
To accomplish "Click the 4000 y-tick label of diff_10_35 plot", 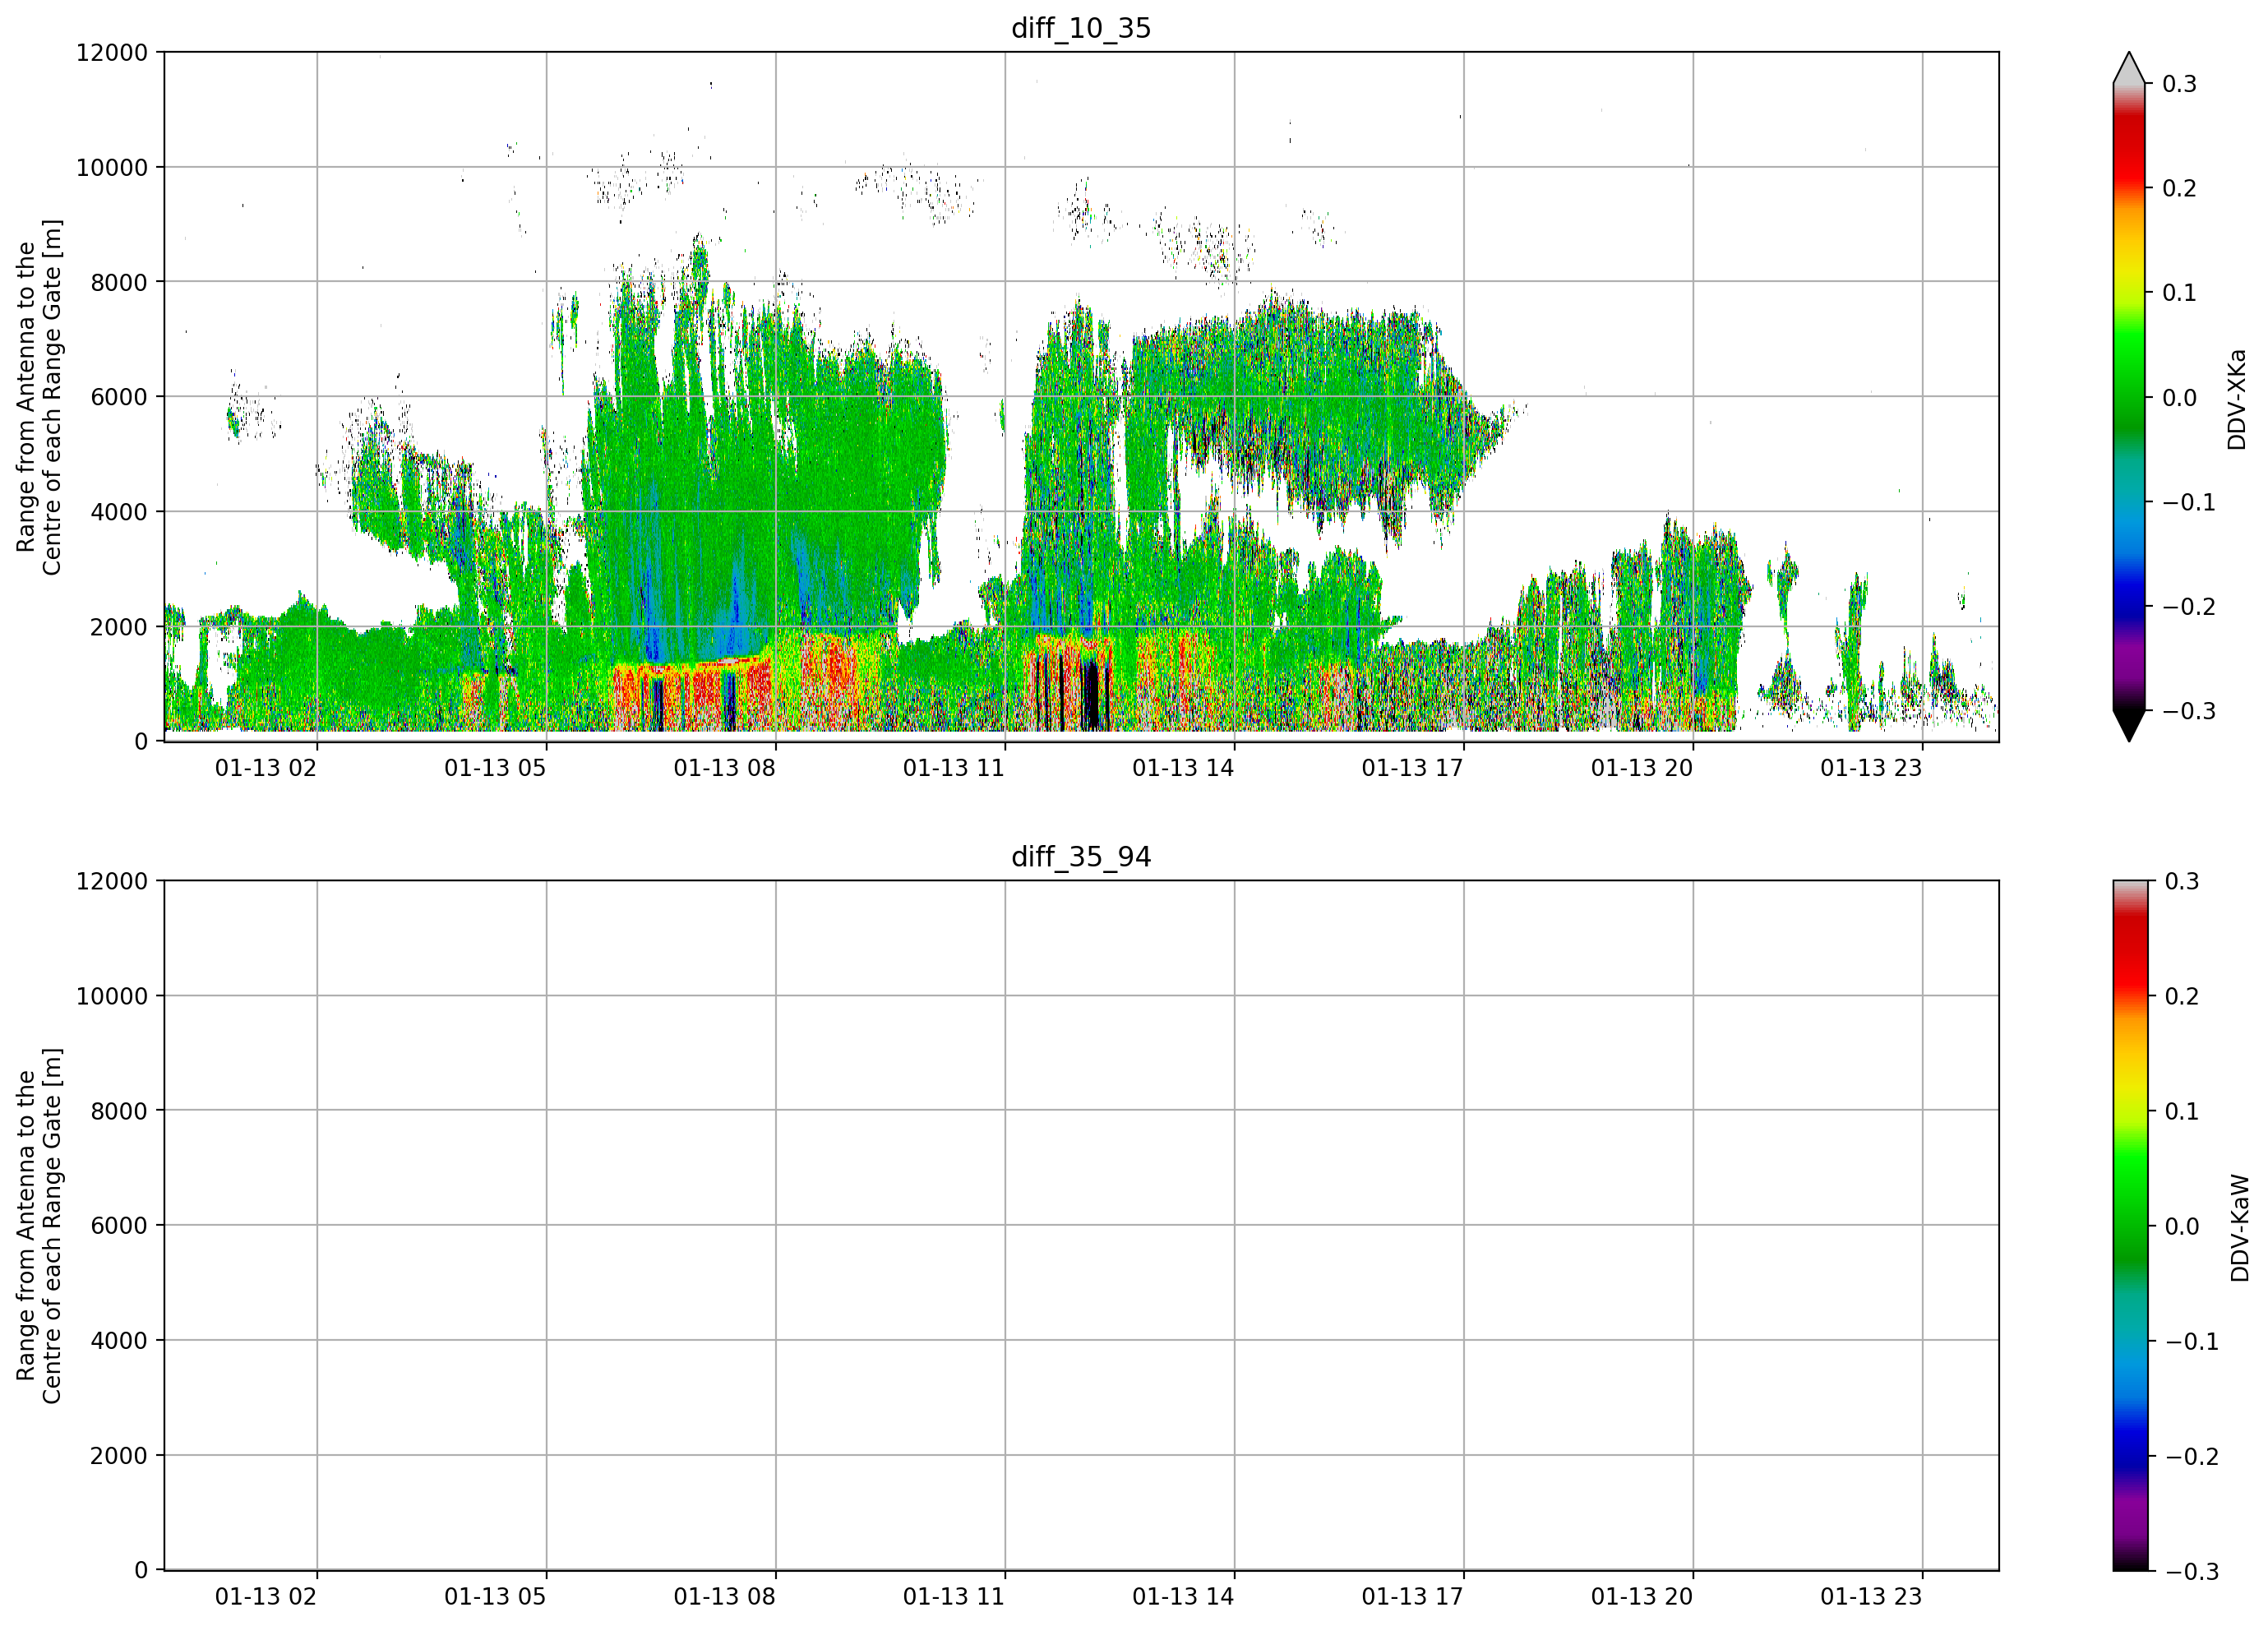I will coord(119,512).
